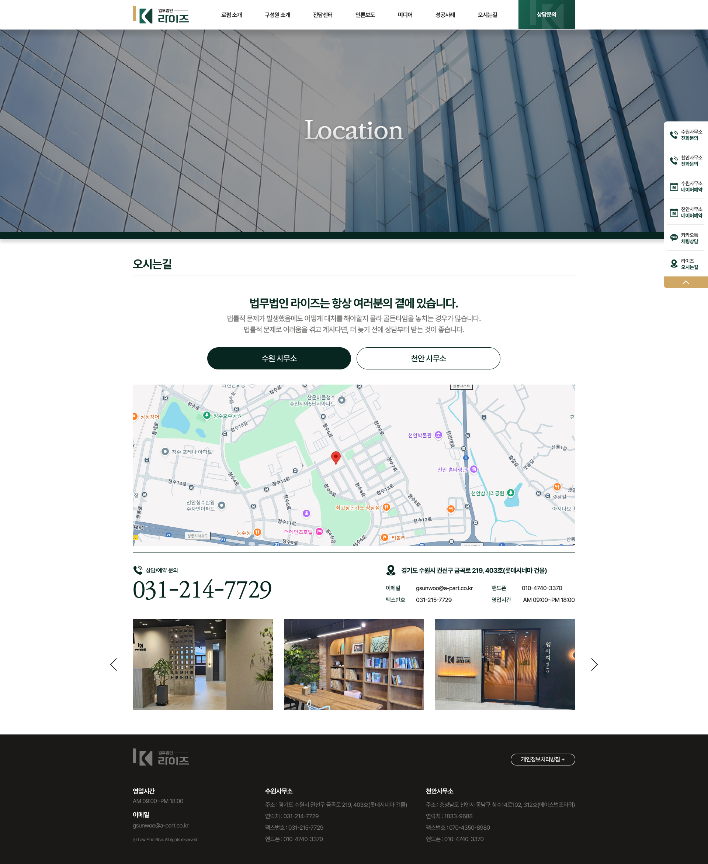Click the 청수호수공원 park icon on the map

(207, 415)
